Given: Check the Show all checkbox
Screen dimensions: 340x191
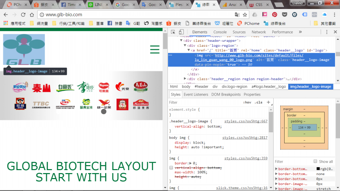Looking at the screenshot, I should [x=315, y=161].
